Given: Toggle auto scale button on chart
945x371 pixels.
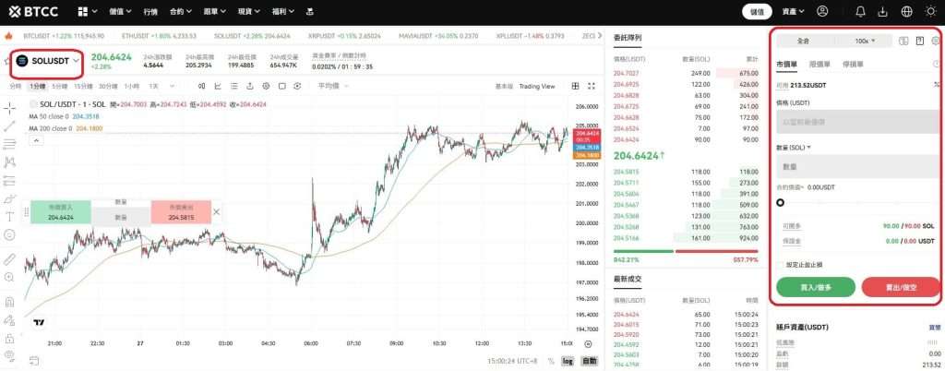Looking at the screenshot, I should (589, 361).
